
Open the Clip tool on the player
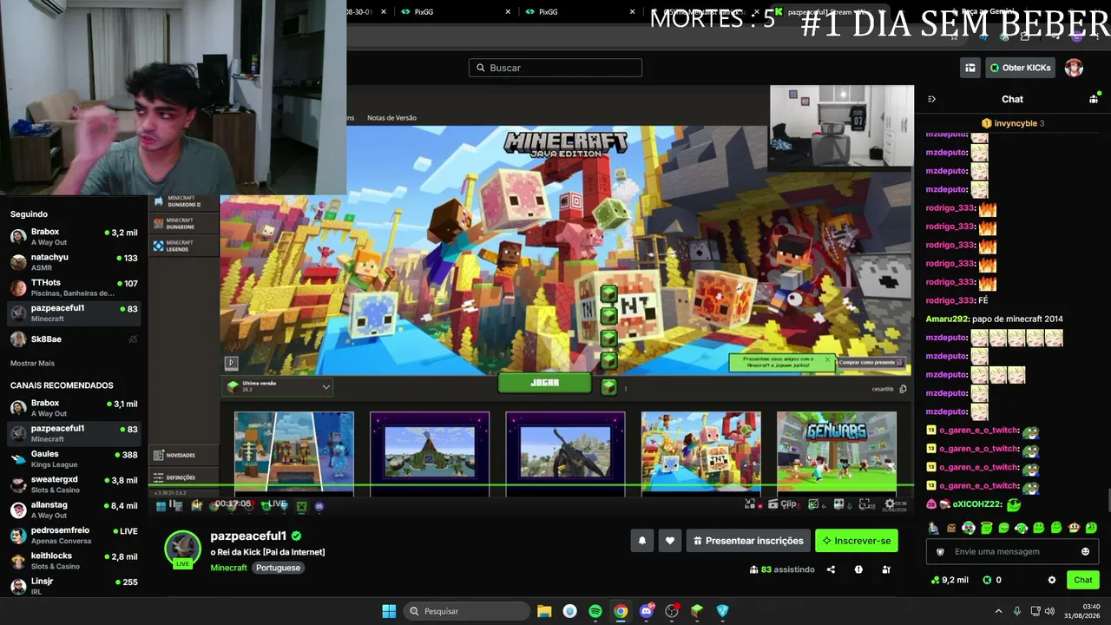(x=784, y=503)
